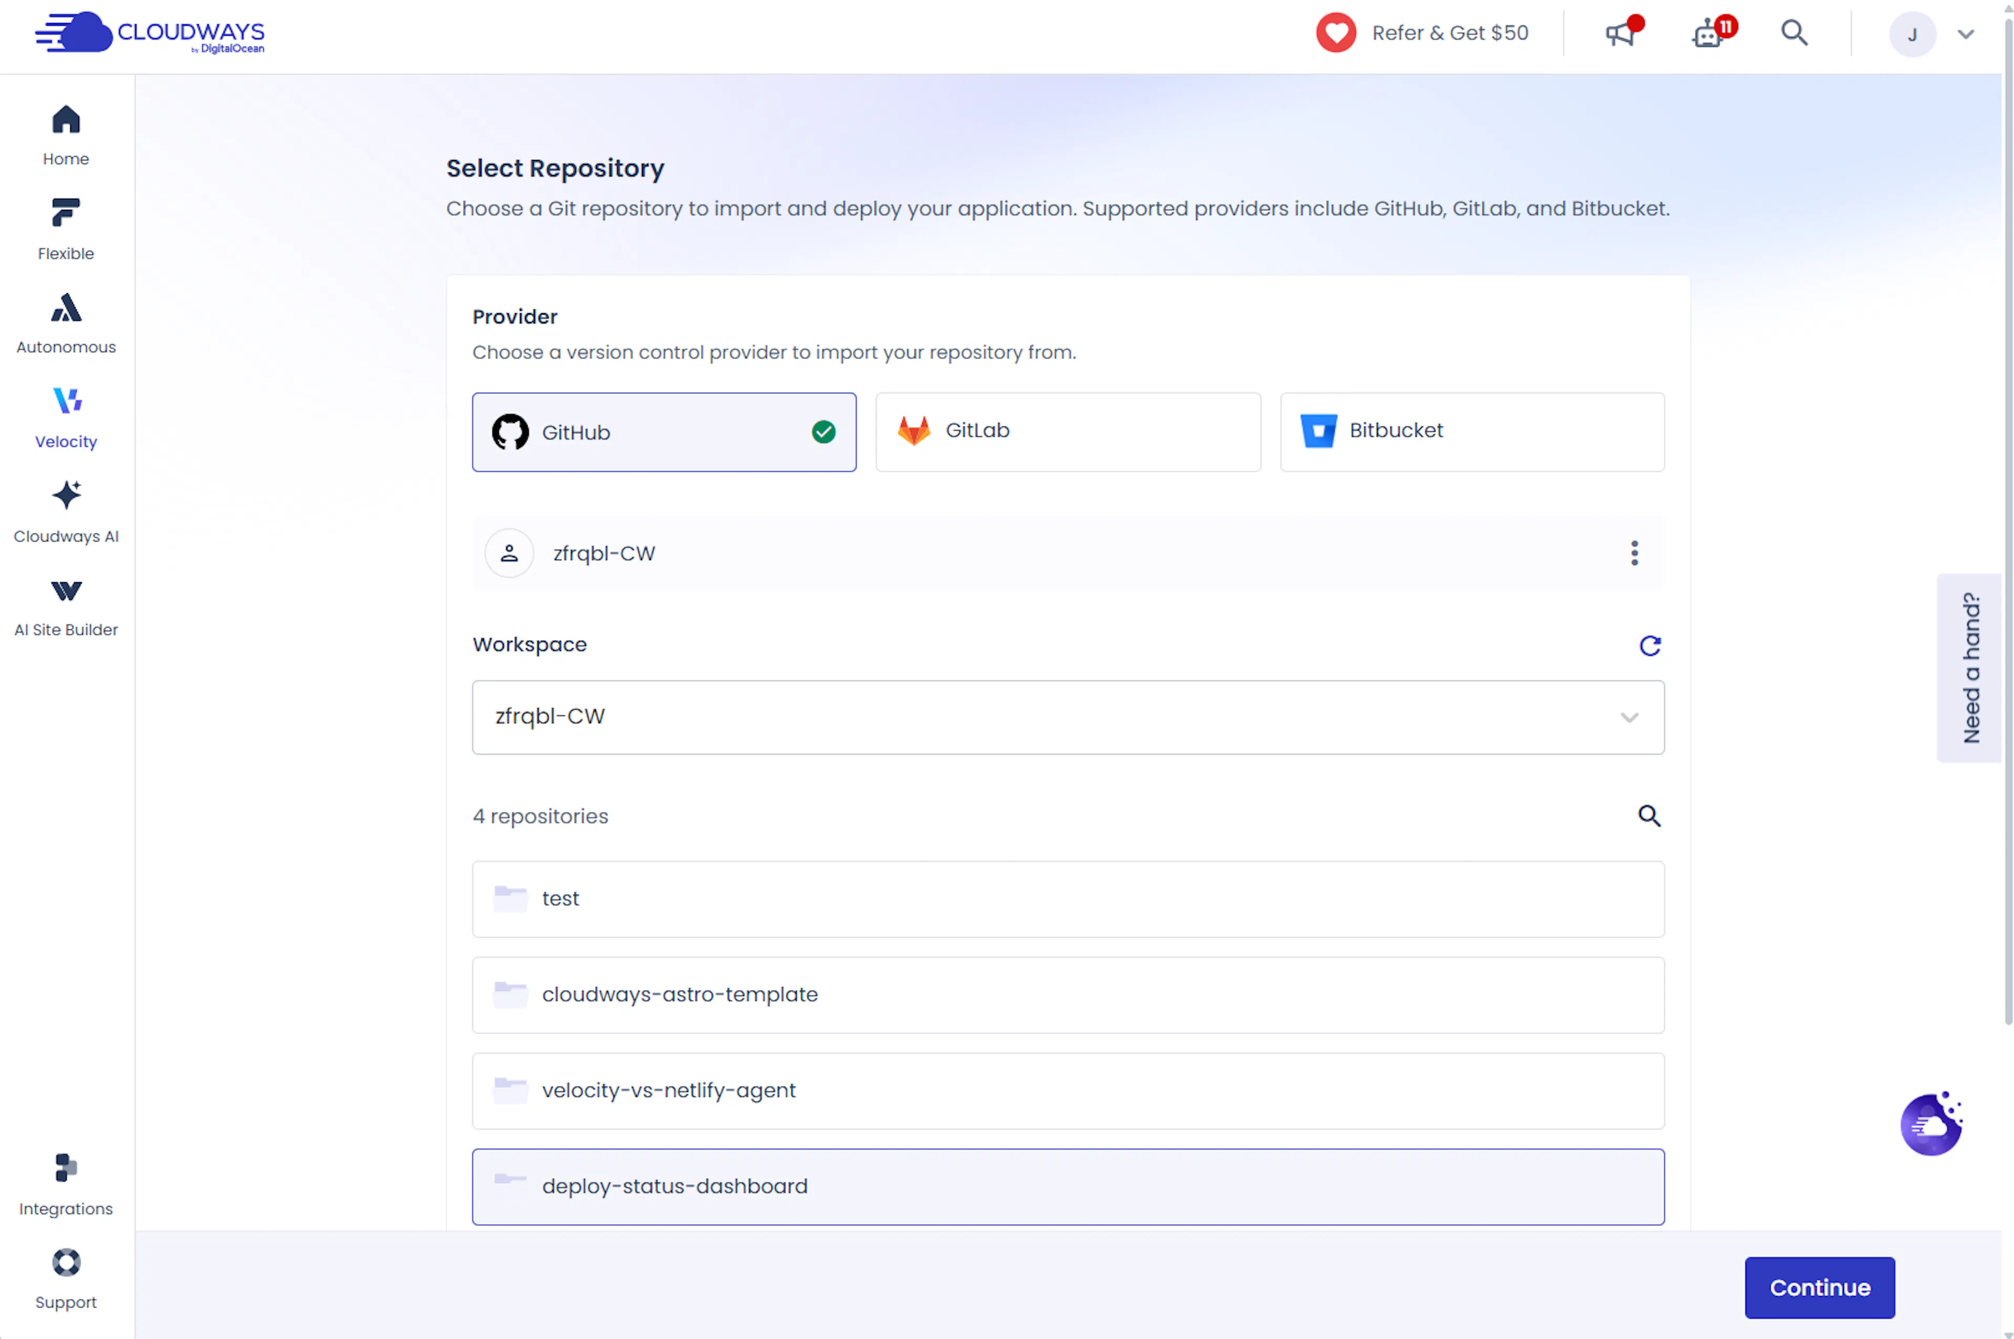Select Bitbucket as provider
The height and width of the screenshot is (1339, 2014).
[x=1472, y=432]
